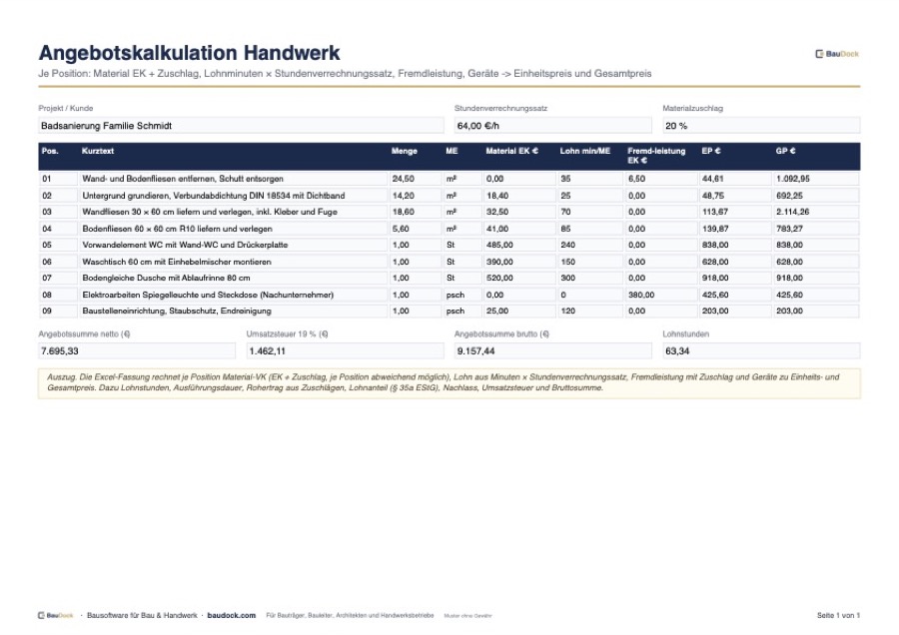Click the EP € column header
This screenshot has width=899, height=635.
(711, 151)
